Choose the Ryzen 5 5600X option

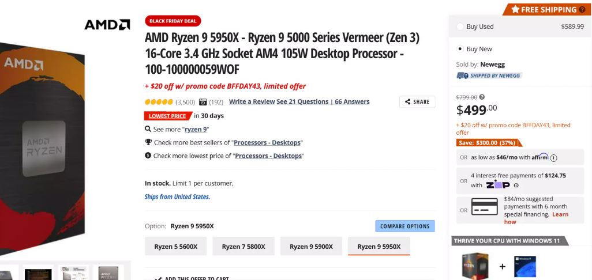point(176,247)
